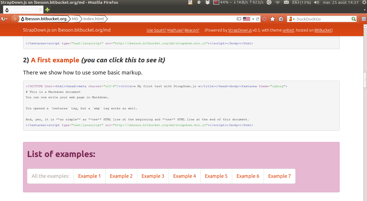
Task: Open the DuckDuckGo search engine dropdown
Action: [x=291, y=19]
